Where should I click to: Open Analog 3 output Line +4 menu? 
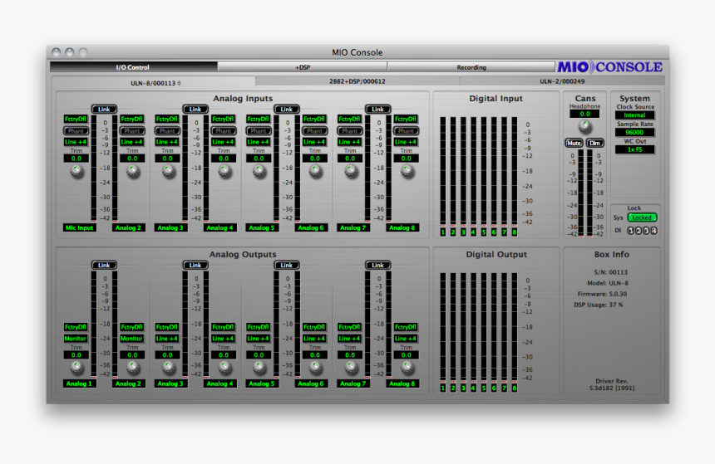167,339
